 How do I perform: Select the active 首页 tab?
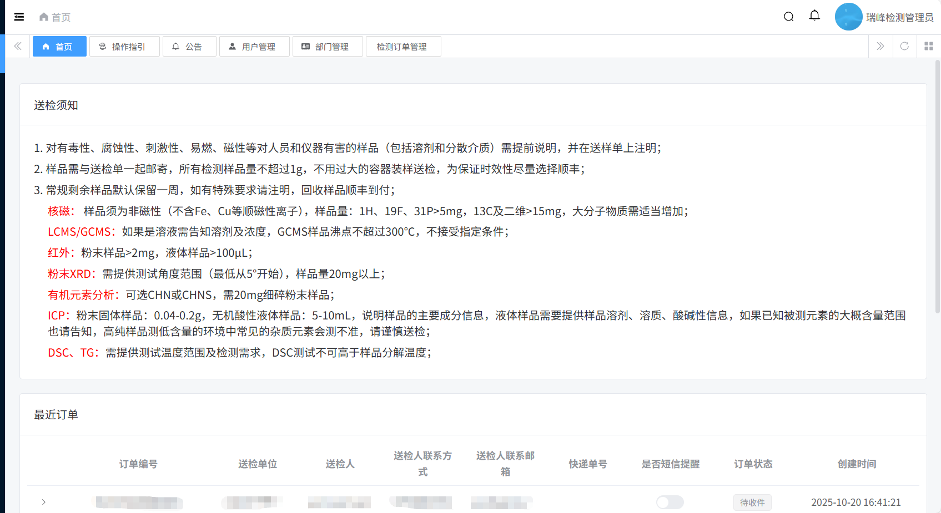tap(59, 47)
